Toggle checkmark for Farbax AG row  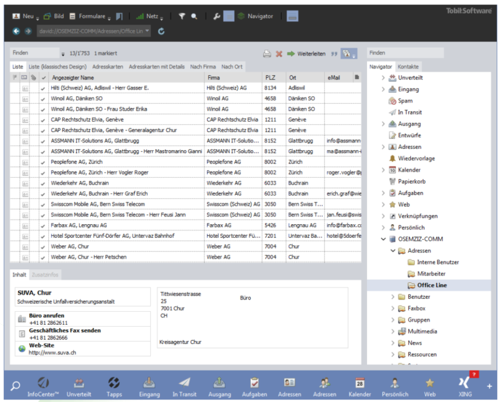43,226
